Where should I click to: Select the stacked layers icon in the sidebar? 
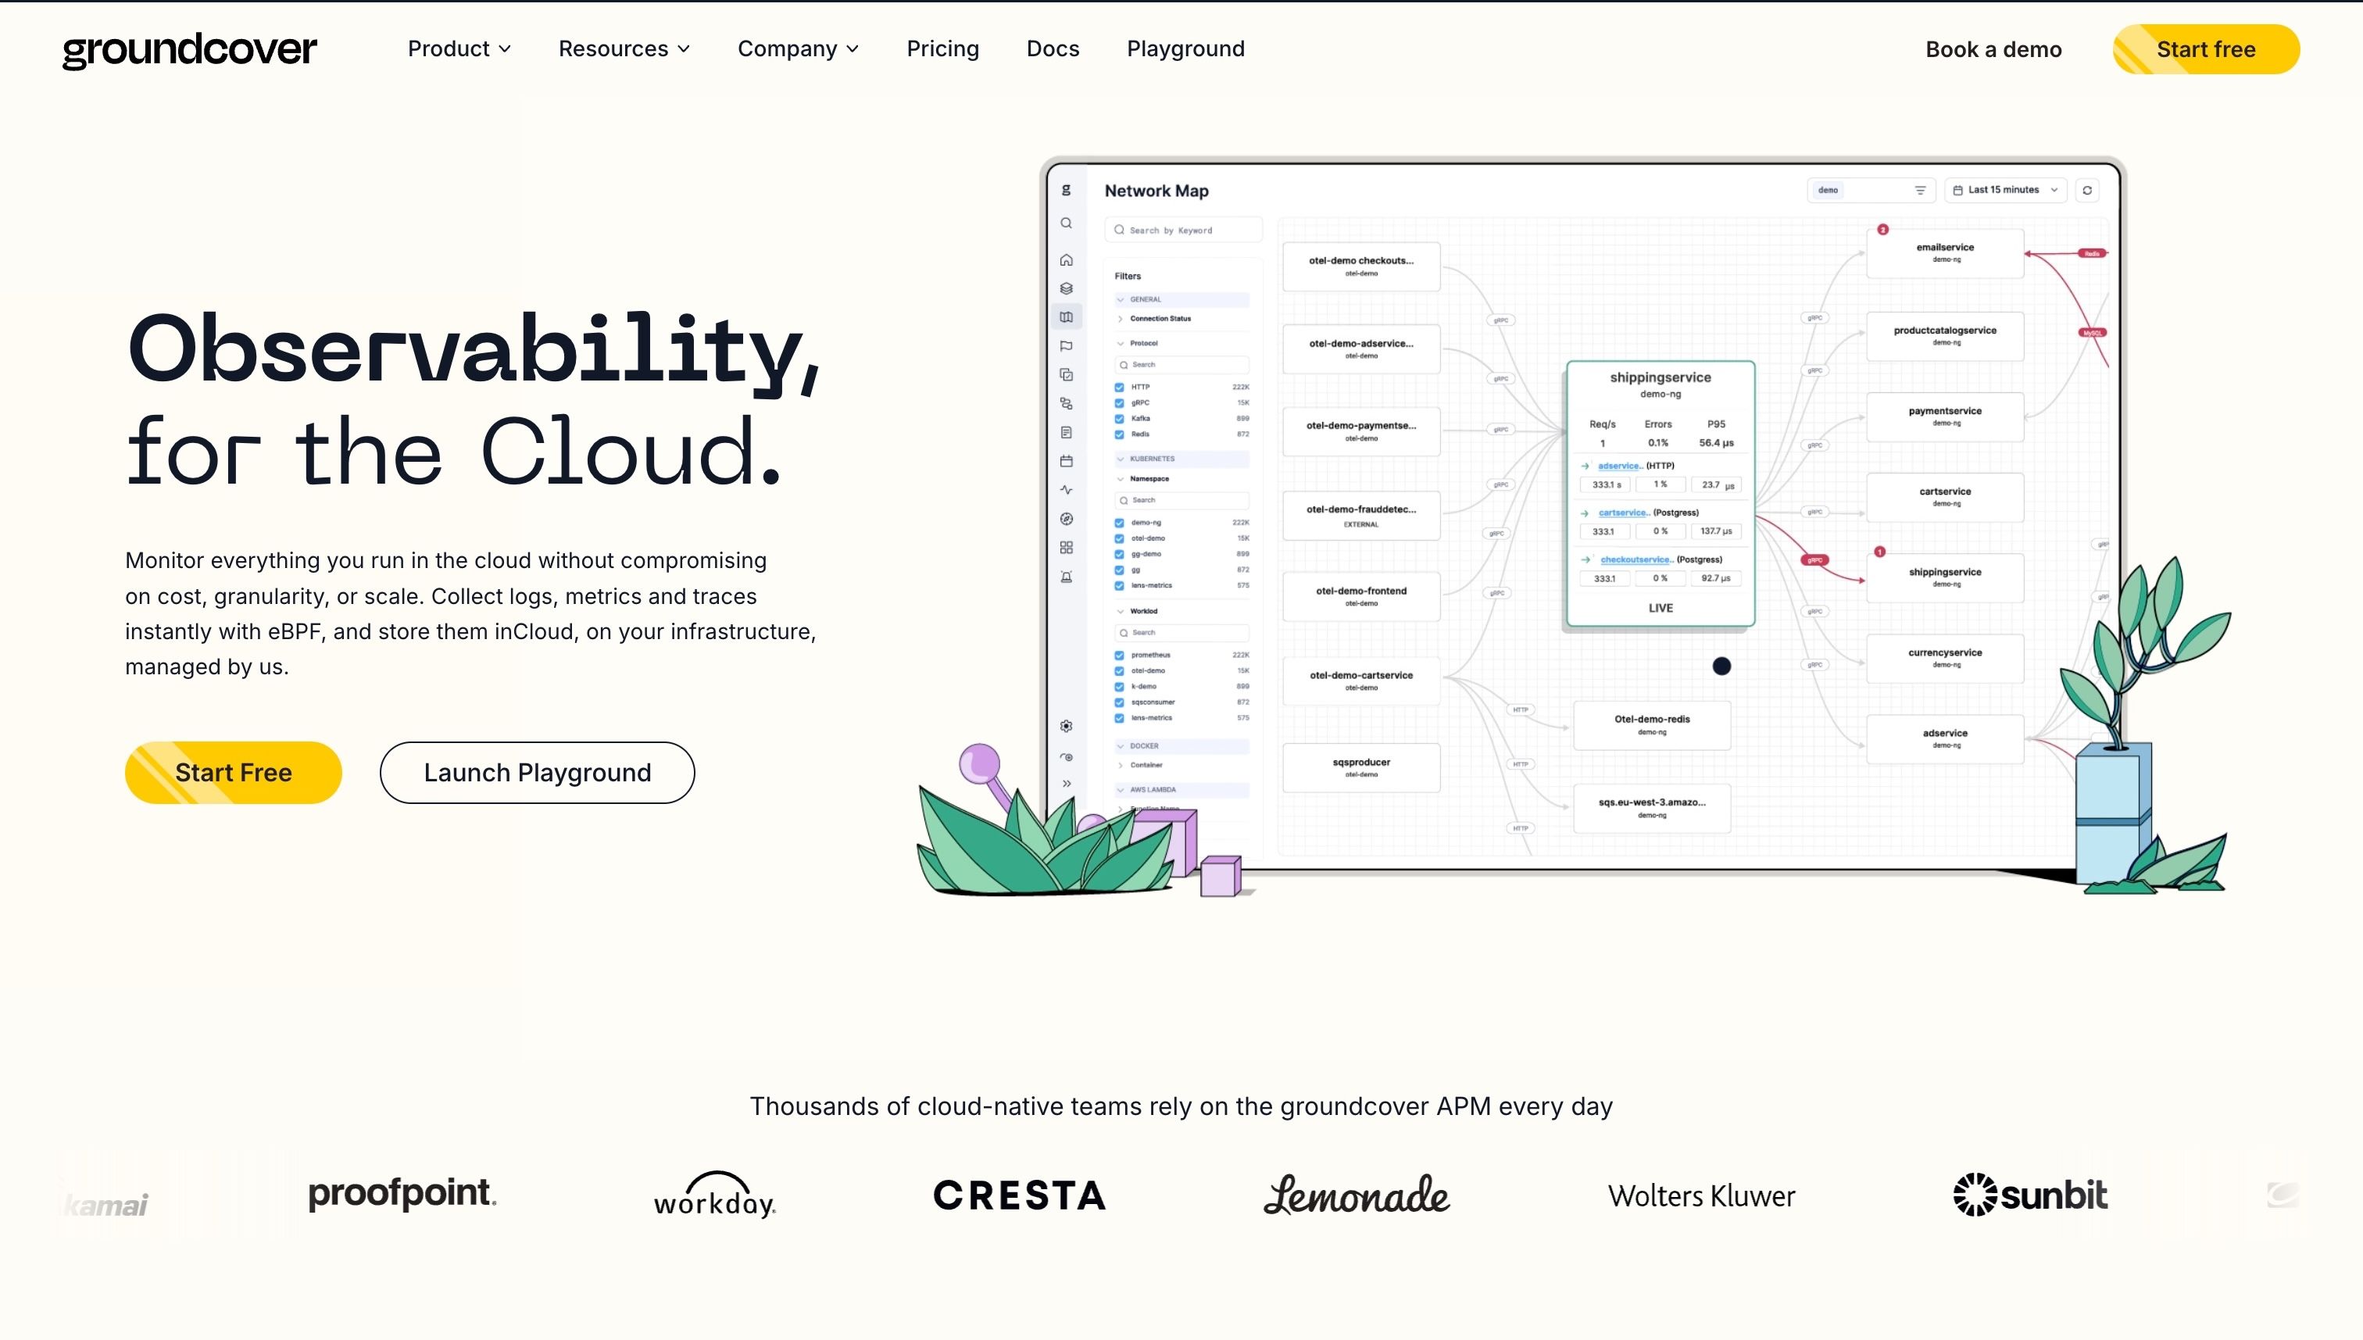1067,289
